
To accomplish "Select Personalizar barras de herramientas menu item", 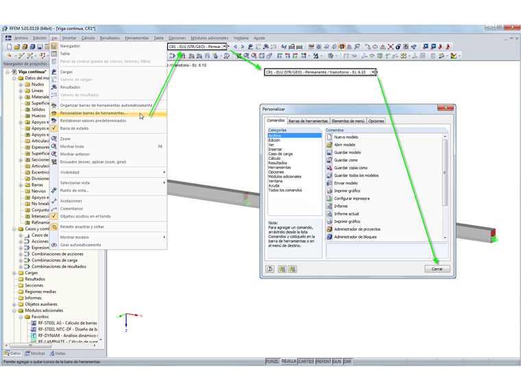I will point(108,113).
